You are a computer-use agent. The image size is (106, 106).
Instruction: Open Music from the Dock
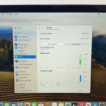[x=81, y=104]
